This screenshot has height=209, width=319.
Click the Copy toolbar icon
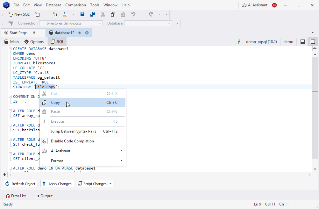pos(113,14)
